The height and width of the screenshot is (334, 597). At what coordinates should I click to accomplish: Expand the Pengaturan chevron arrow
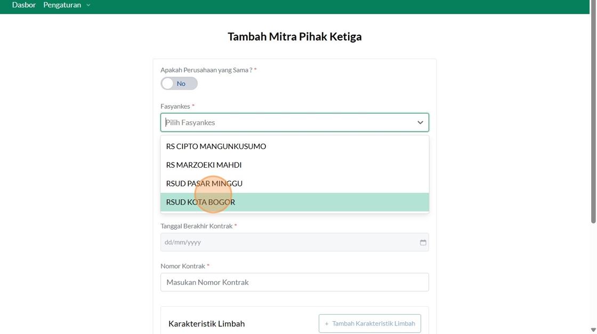(x=88, y=5)
